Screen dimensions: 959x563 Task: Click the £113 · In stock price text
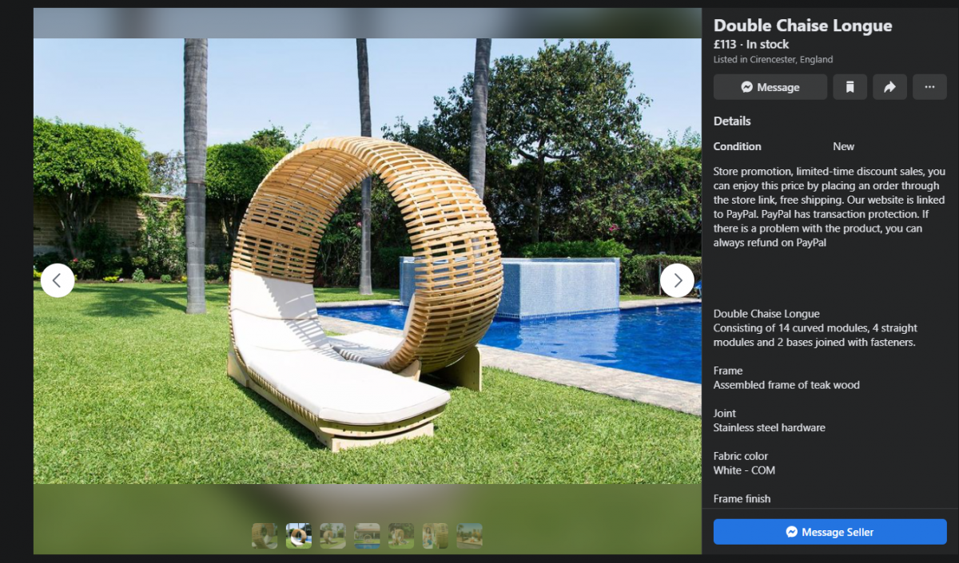[751, 45]
